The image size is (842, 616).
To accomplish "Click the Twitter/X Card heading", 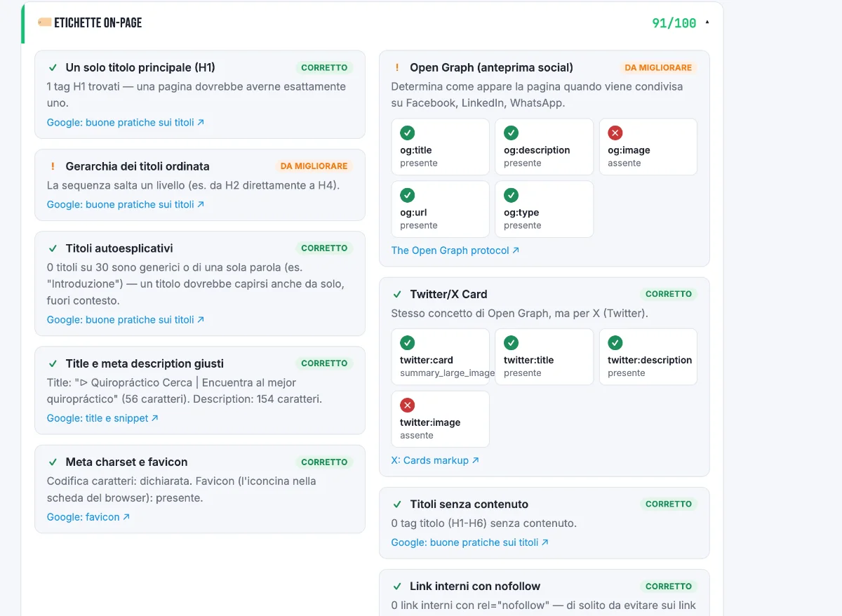I will (x=448, y=294).
